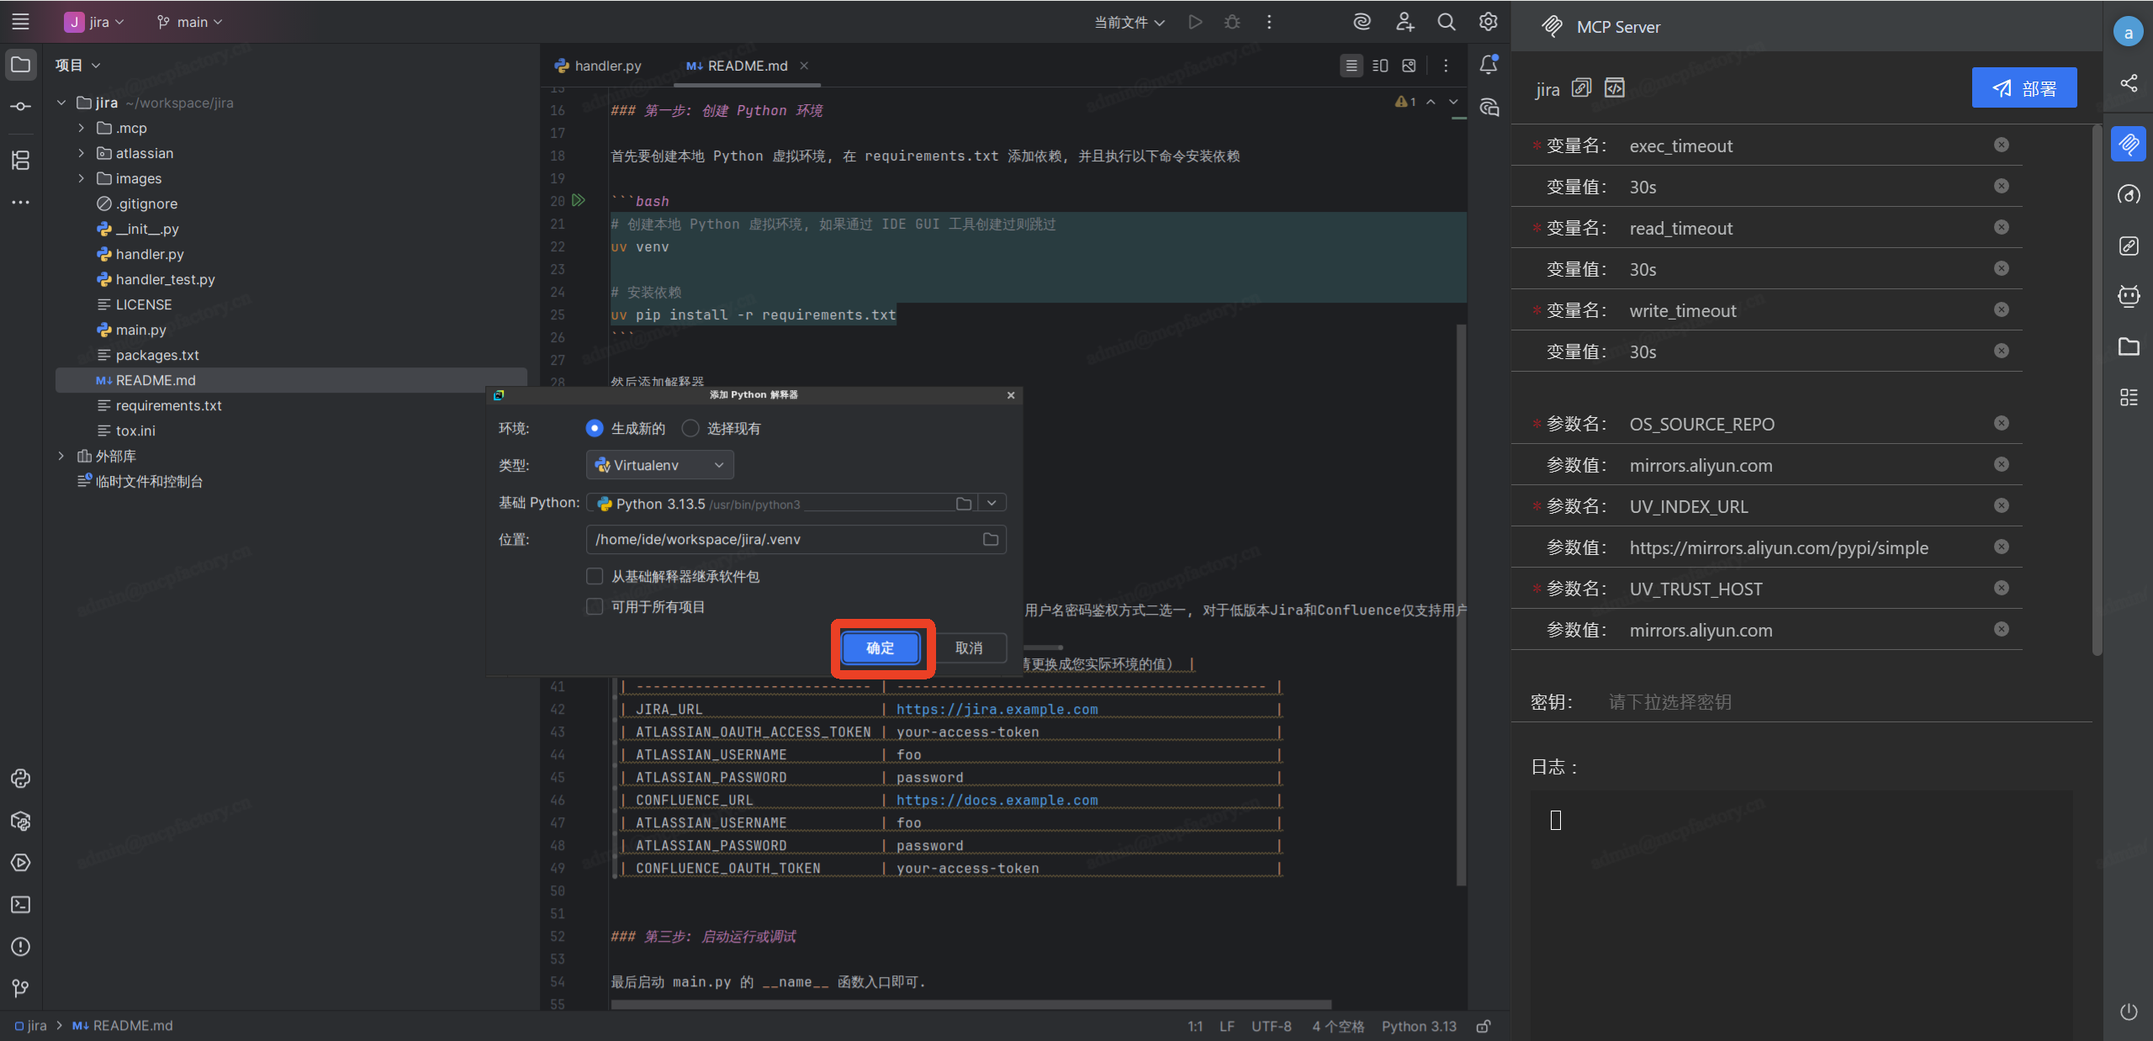
Task: Open the Virtualenv type dropdown
Action: pos(659,465)
